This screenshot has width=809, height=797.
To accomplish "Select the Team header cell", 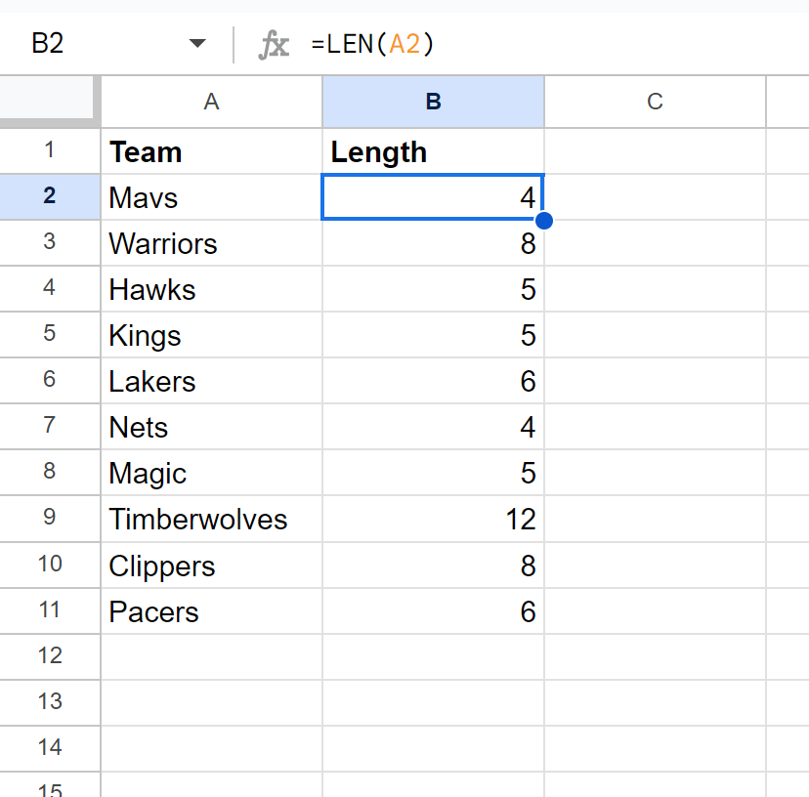I will point(211,151).
